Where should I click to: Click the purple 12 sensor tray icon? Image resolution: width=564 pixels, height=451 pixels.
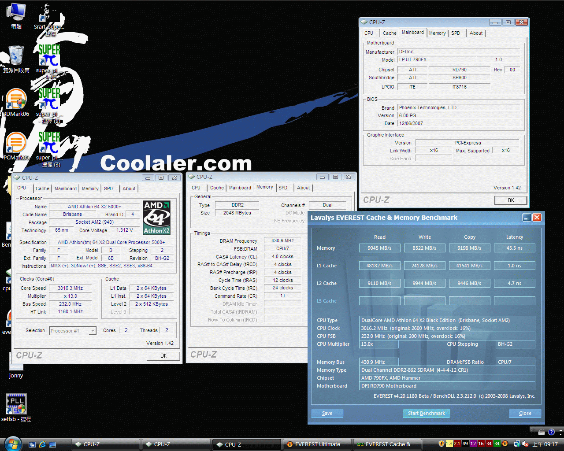pyautogui.click(x=473, y=444)
